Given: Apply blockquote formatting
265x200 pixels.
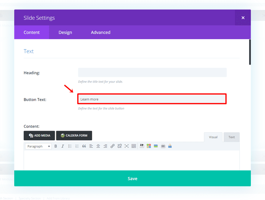Looking at the screenshot, I should click(x=84, y=146).
